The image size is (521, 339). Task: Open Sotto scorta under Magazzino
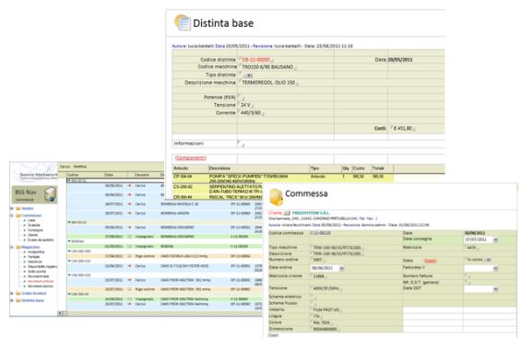click(x=37, y=271)
